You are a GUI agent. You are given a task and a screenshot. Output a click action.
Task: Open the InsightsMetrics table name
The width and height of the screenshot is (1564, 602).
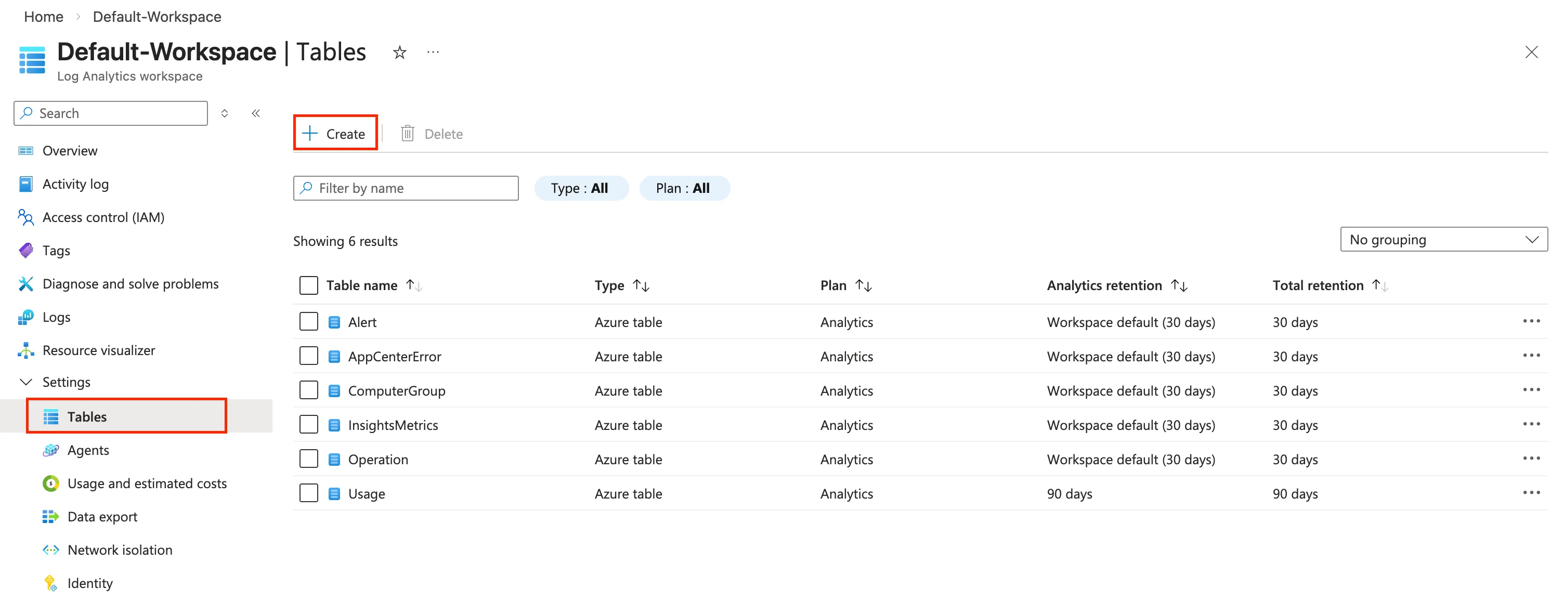393,425
